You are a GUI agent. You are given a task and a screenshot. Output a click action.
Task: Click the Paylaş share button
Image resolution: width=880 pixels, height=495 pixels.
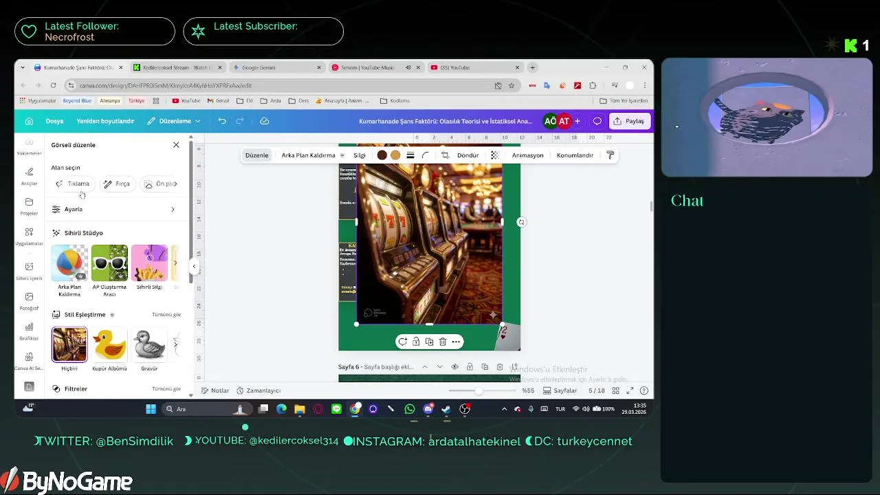629,121
